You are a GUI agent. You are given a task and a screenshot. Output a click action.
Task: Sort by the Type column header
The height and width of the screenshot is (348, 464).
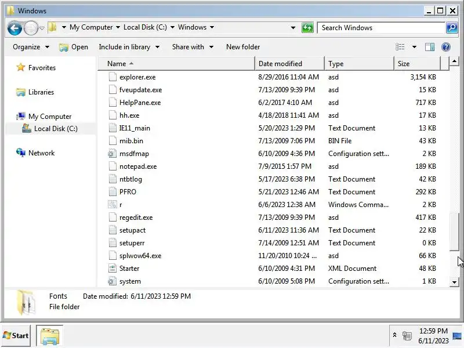(360, 64)
